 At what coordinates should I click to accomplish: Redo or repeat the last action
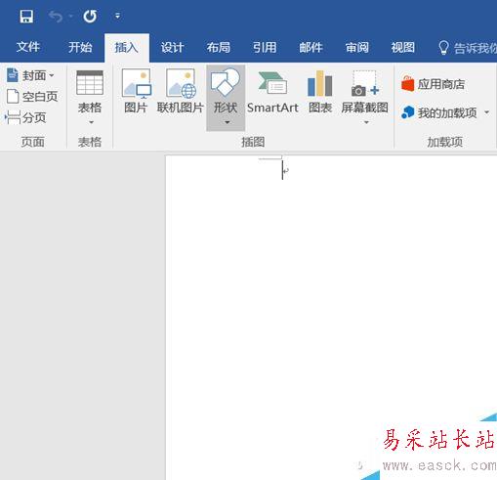pyautogui.click(x=90, y=16)
